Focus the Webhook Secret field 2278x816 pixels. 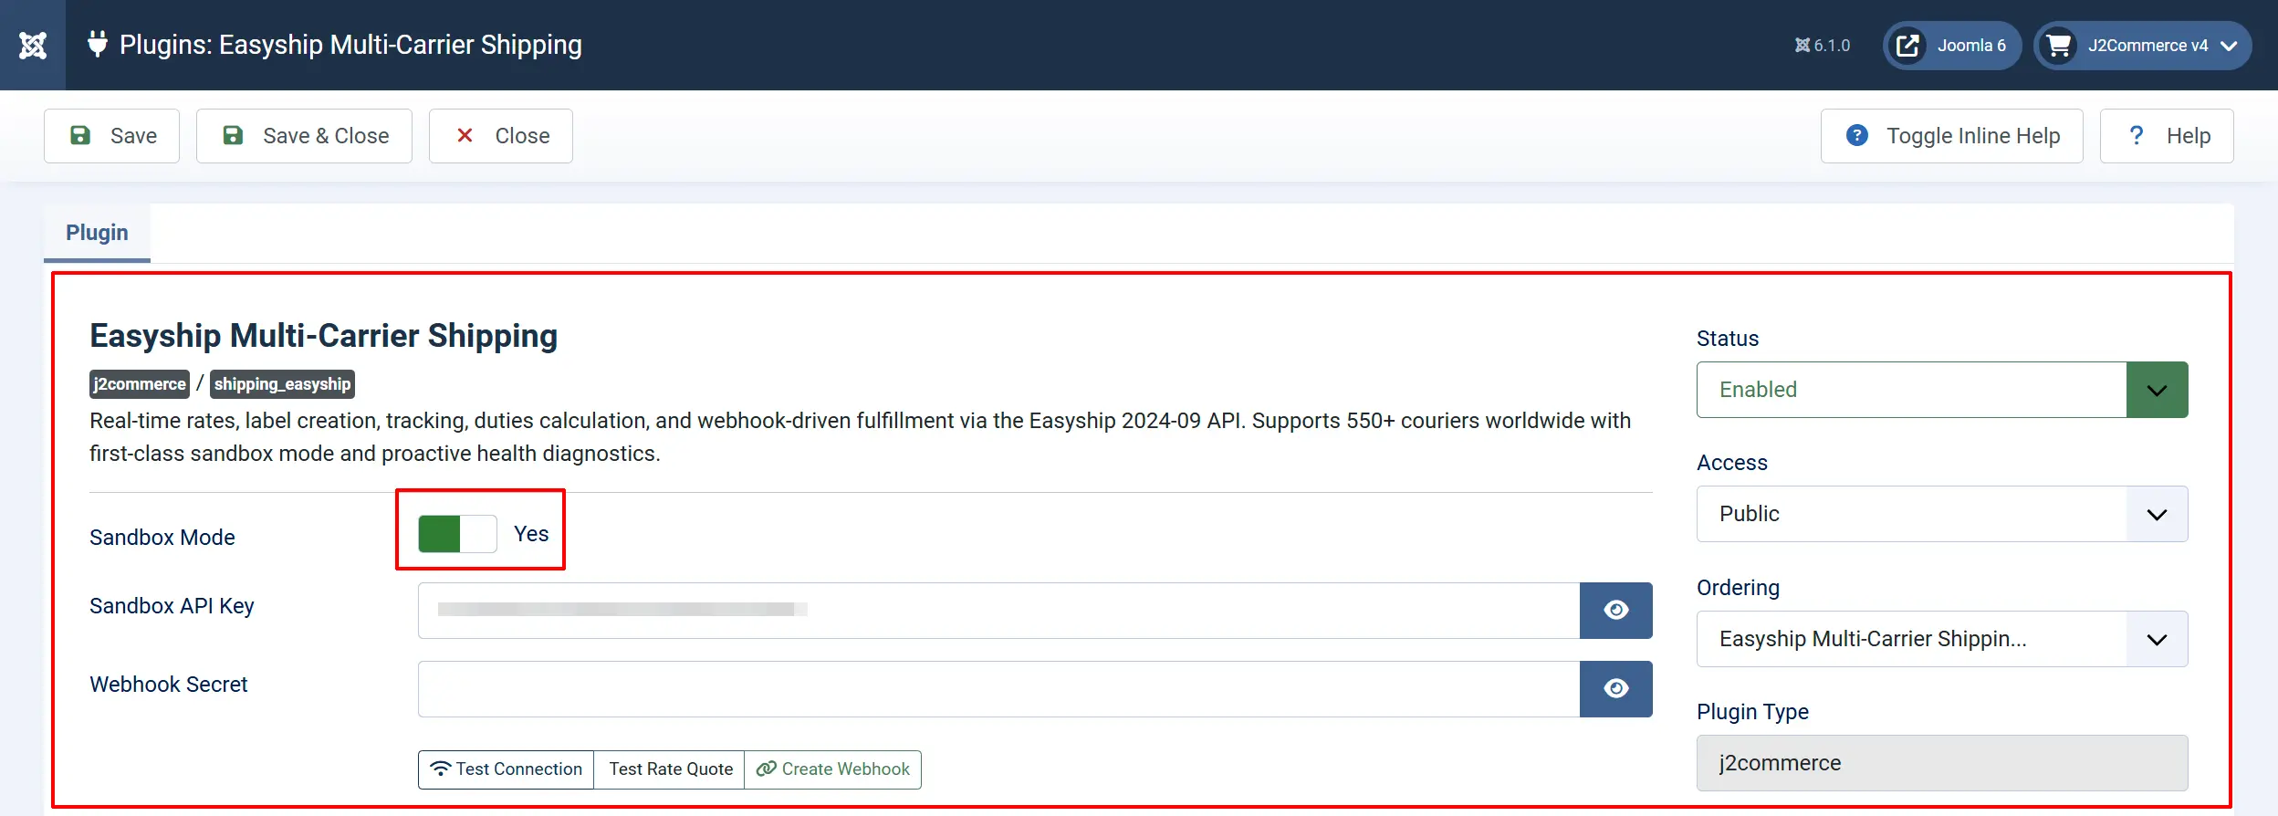(999, 689)
